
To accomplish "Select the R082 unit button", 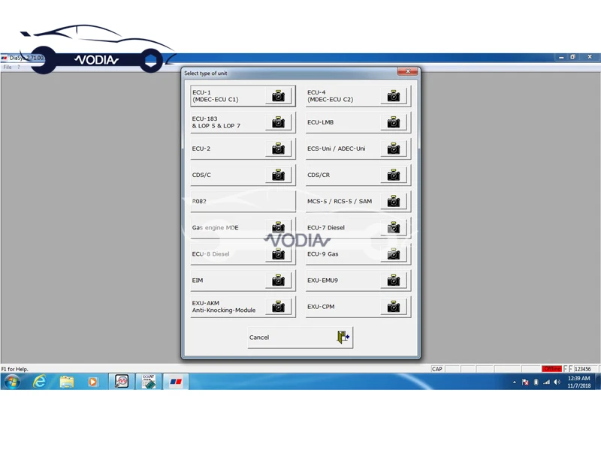I will pyautogui.click(x=243, y=201).
